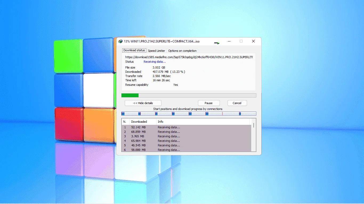Sort by the Downloaded column header

coord(143,122)
